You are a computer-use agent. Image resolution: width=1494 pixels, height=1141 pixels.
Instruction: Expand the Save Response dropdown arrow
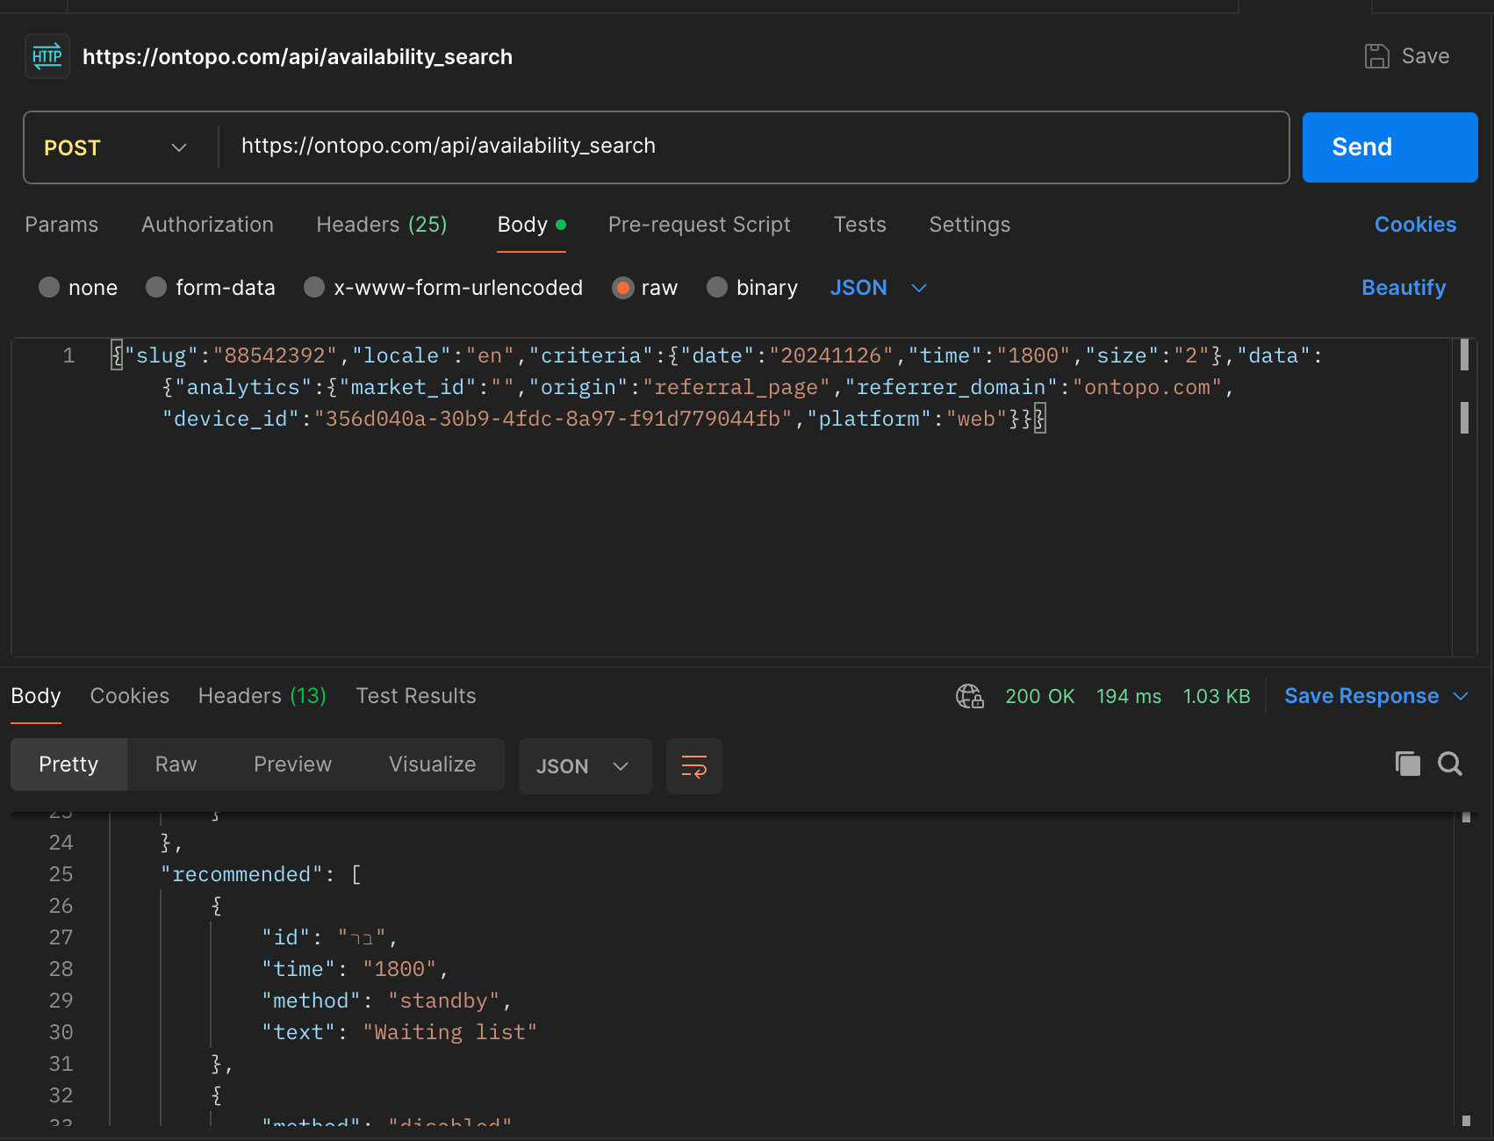pyautogui.click(x=1461, y=696)
